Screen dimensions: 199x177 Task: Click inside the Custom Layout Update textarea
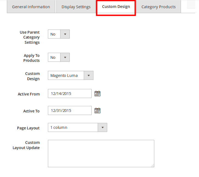click(x=101, y=153)
